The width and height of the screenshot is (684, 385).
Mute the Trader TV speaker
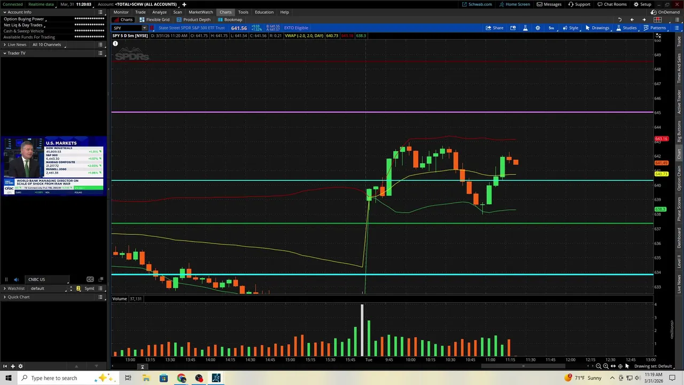[x=16, y=279]
